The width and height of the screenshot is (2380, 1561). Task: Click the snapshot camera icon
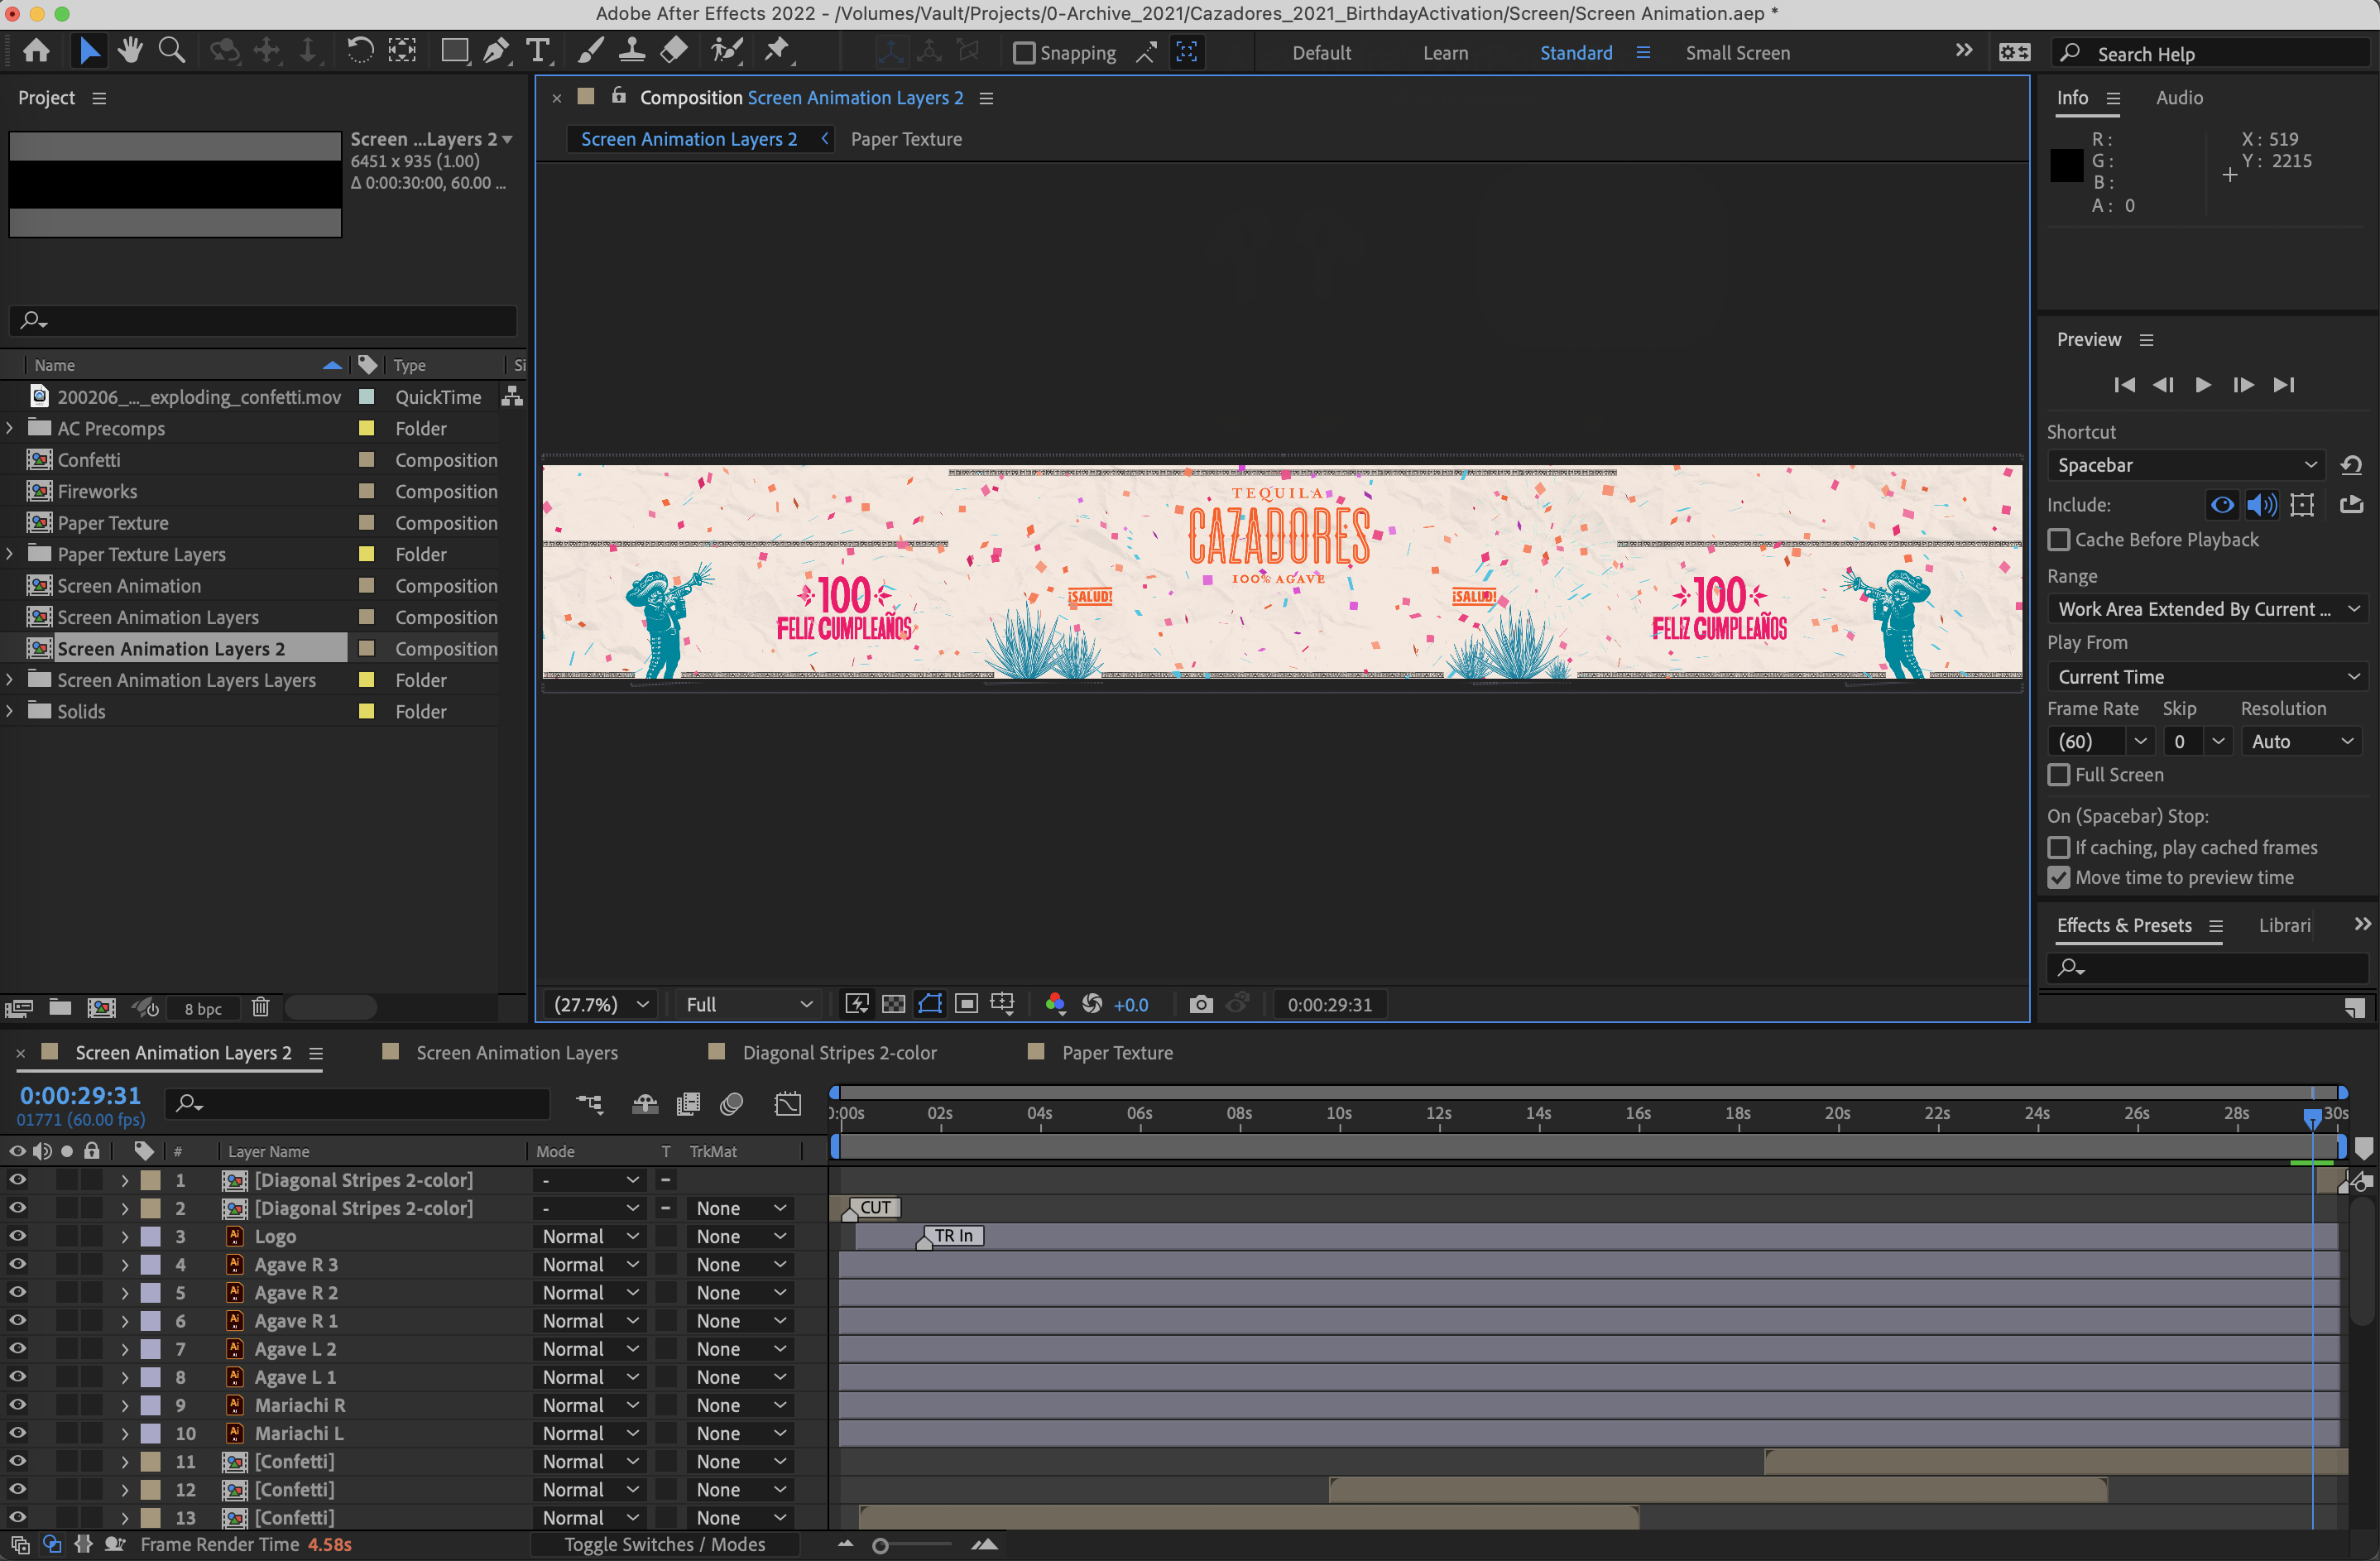click(1201, 1004)
